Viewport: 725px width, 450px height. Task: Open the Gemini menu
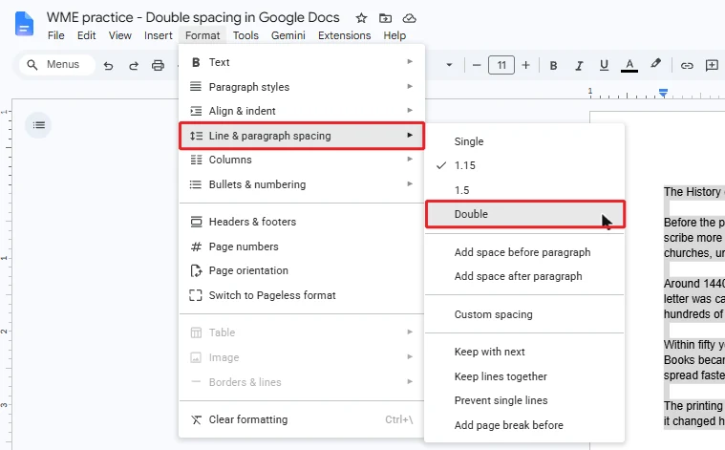tap(288, 35)
